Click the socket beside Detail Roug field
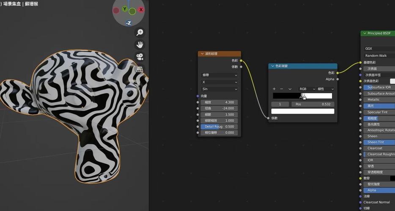This screenshot has height=211, width=395. tap(198, 127)
